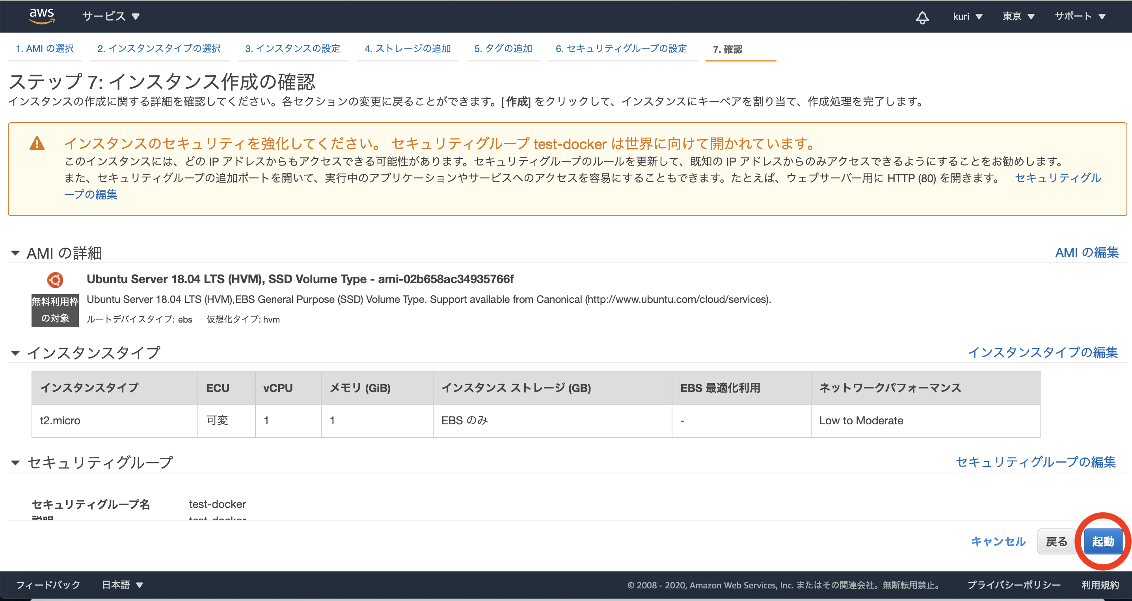Screen dimensions: 1132x601
Task: Open the kuri account dropdown
Action: click(967, 16)
